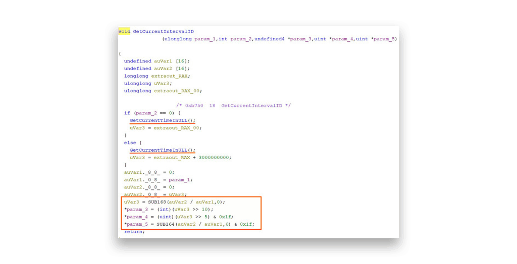The height and width of the screenshot is (264, 517).
Task: Click *param_4 assignment line
Action: [179, 217]
